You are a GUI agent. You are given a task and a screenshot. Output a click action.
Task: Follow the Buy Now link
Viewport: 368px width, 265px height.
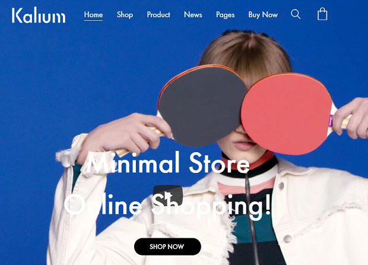pyautogui.click(x=263, y=15)
